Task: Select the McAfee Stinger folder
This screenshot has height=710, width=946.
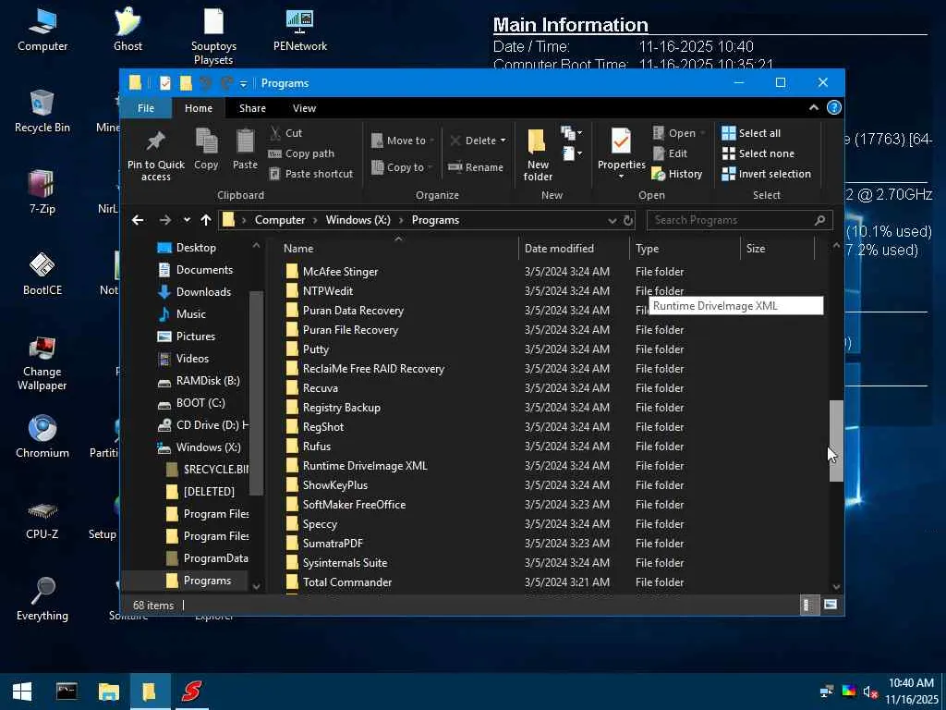Action: tap(340, 272)
